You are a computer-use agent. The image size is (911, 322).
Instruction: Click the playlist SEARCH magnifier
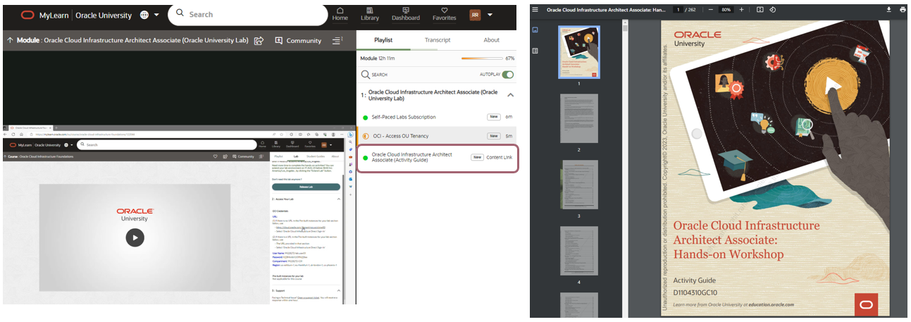(x=365, y=74)
